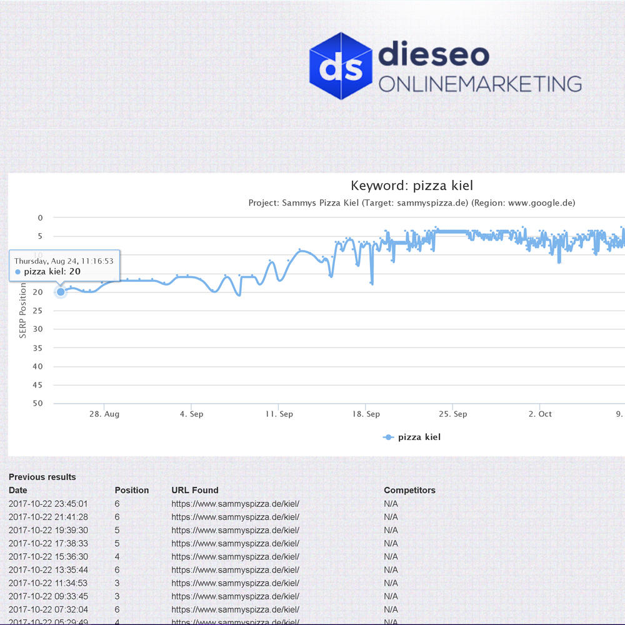This screenshot has height=625, width=625.
Task: Click N/A competitors in the 23:45:01 row
Action: tap(391, 504)
